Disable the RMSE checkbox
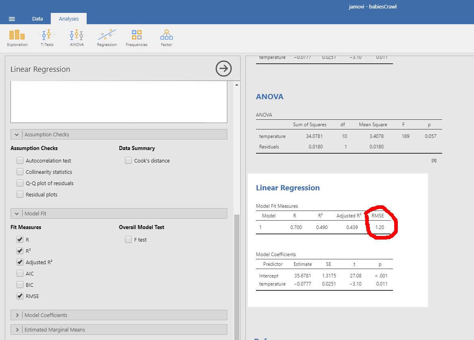Image resolution: width=474 pixels, height=340 pixels. pyautogui.click(x=20, y=296)
